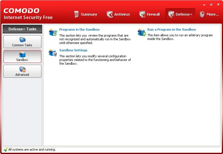Open the More... tab
Image resolution: width=223 pixels, height=154 pixels.
pyautogui.click(x=209, y=14)
